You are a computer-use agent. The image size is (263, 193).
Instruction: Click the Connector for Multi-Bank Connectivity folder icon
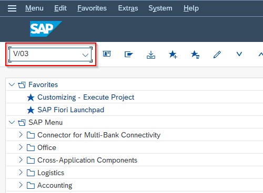tap(31, 135)
